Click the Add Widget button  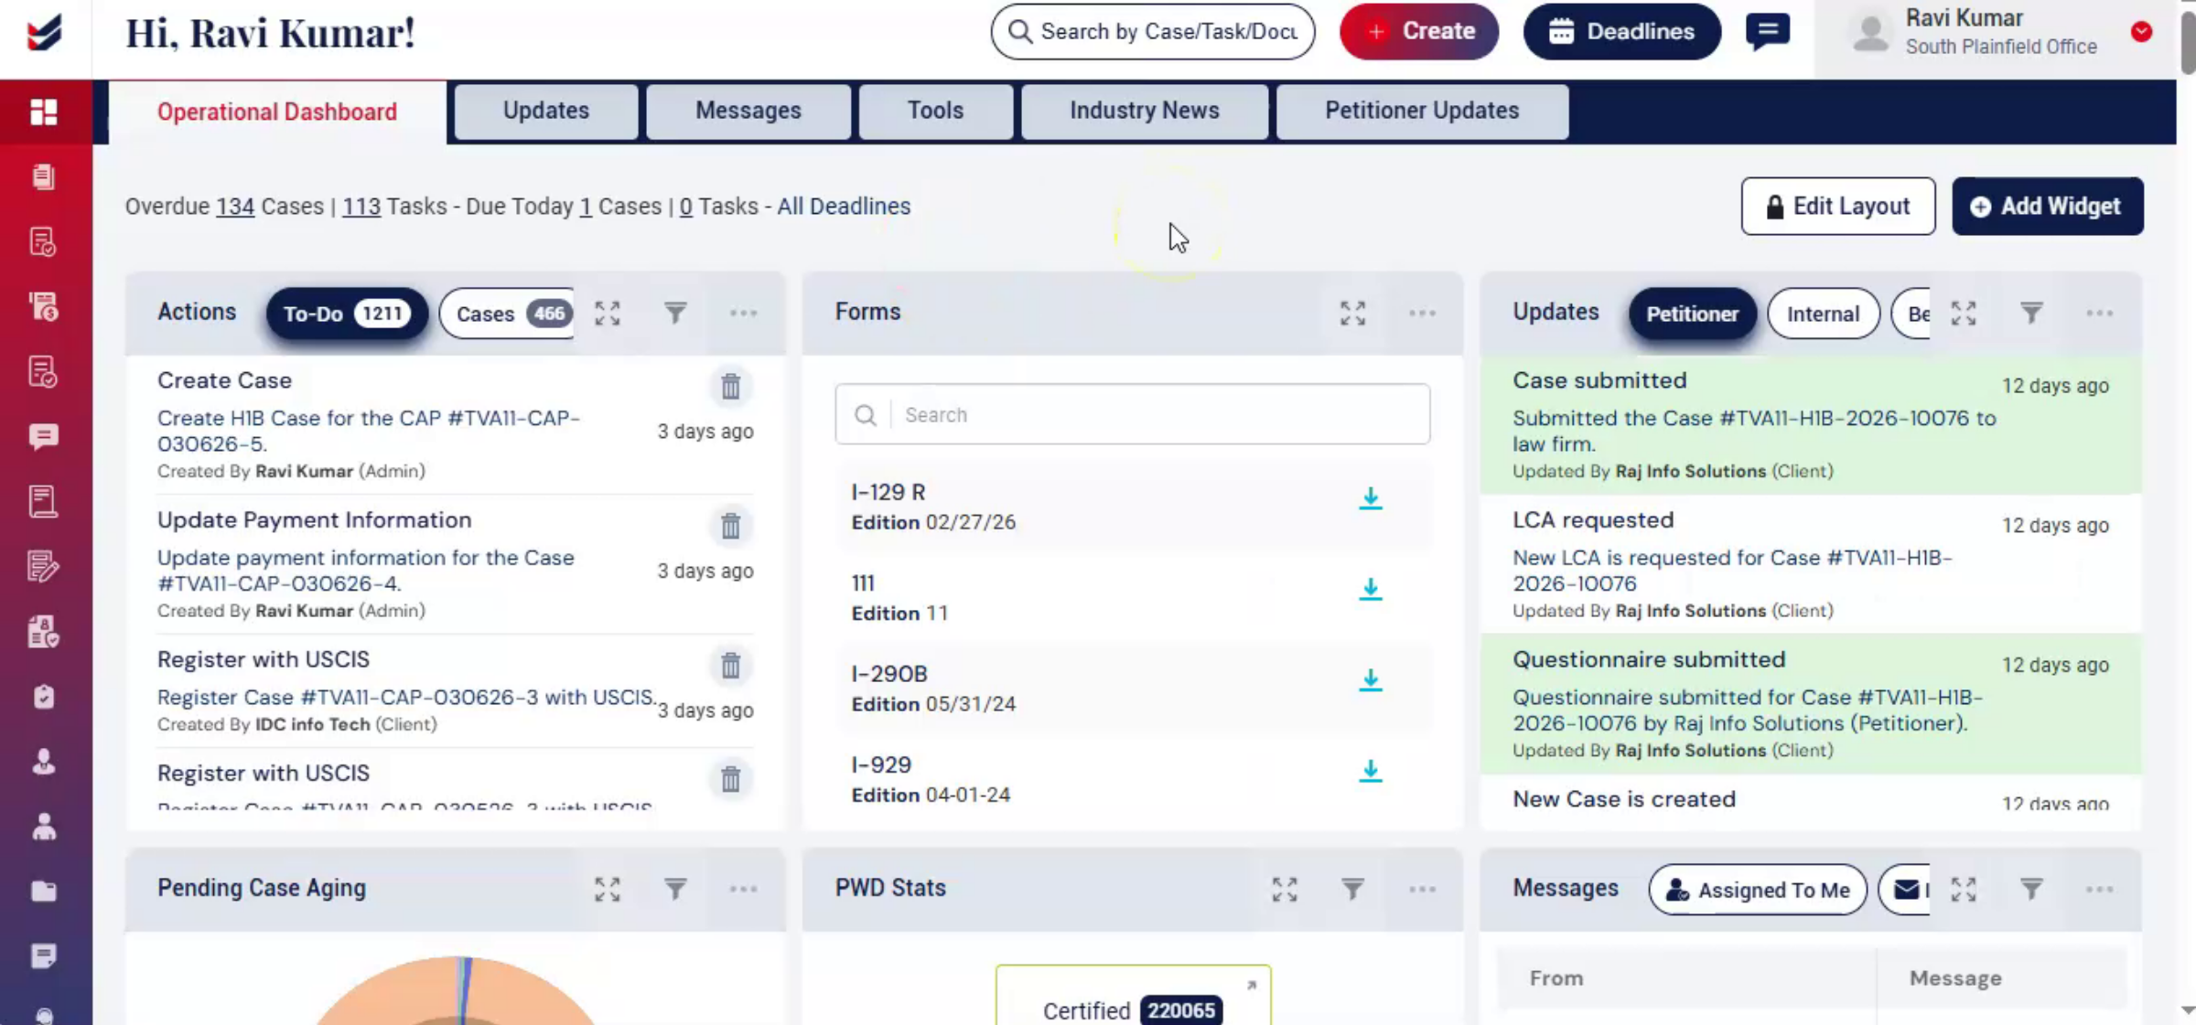2047,207
